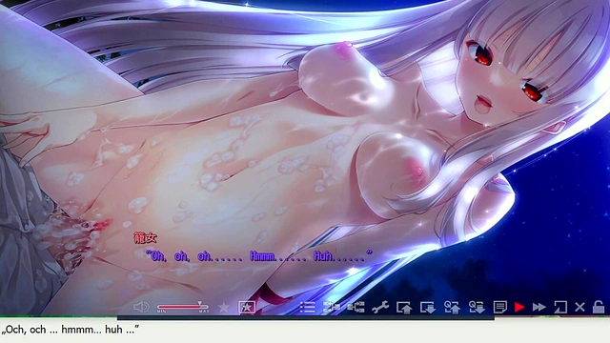Mute sound with the speaker icon

click(x=141, y=307)
